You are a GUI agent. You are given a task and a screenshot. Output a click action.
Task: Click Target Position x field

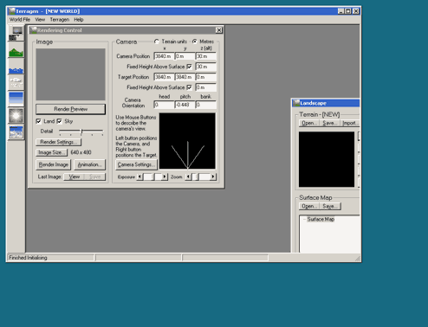[x=164, y=77]
